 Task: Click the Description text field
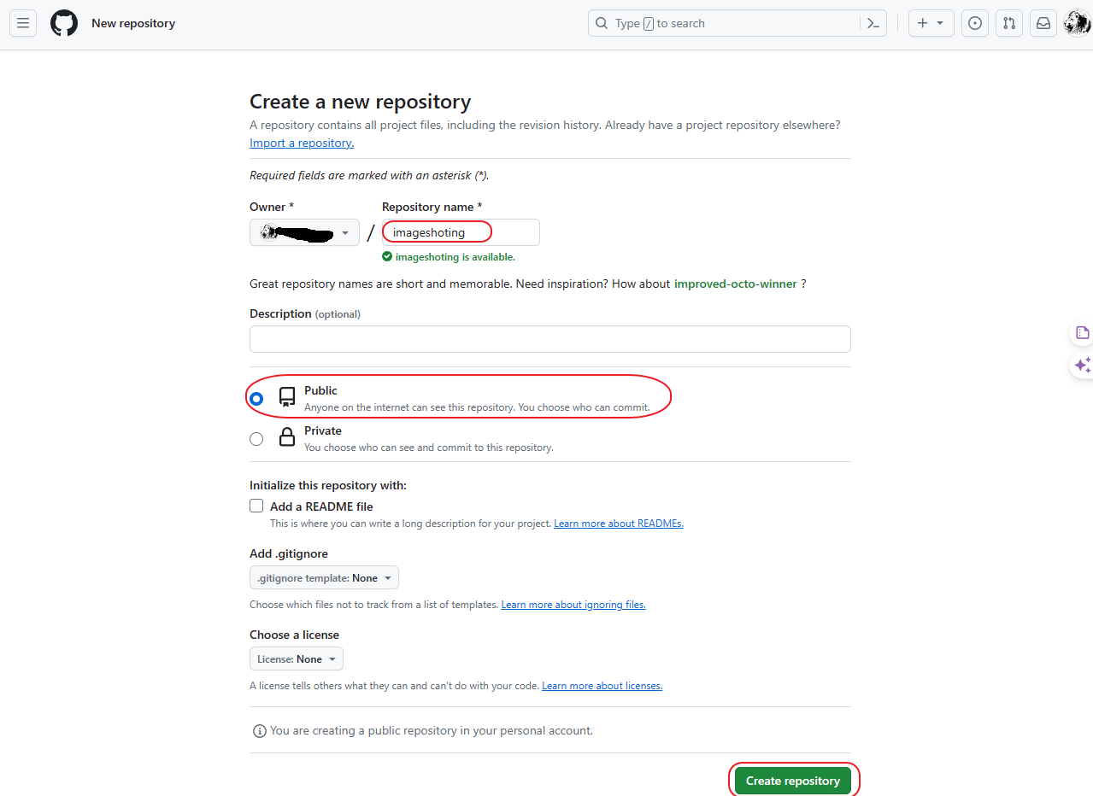point(549,339)
